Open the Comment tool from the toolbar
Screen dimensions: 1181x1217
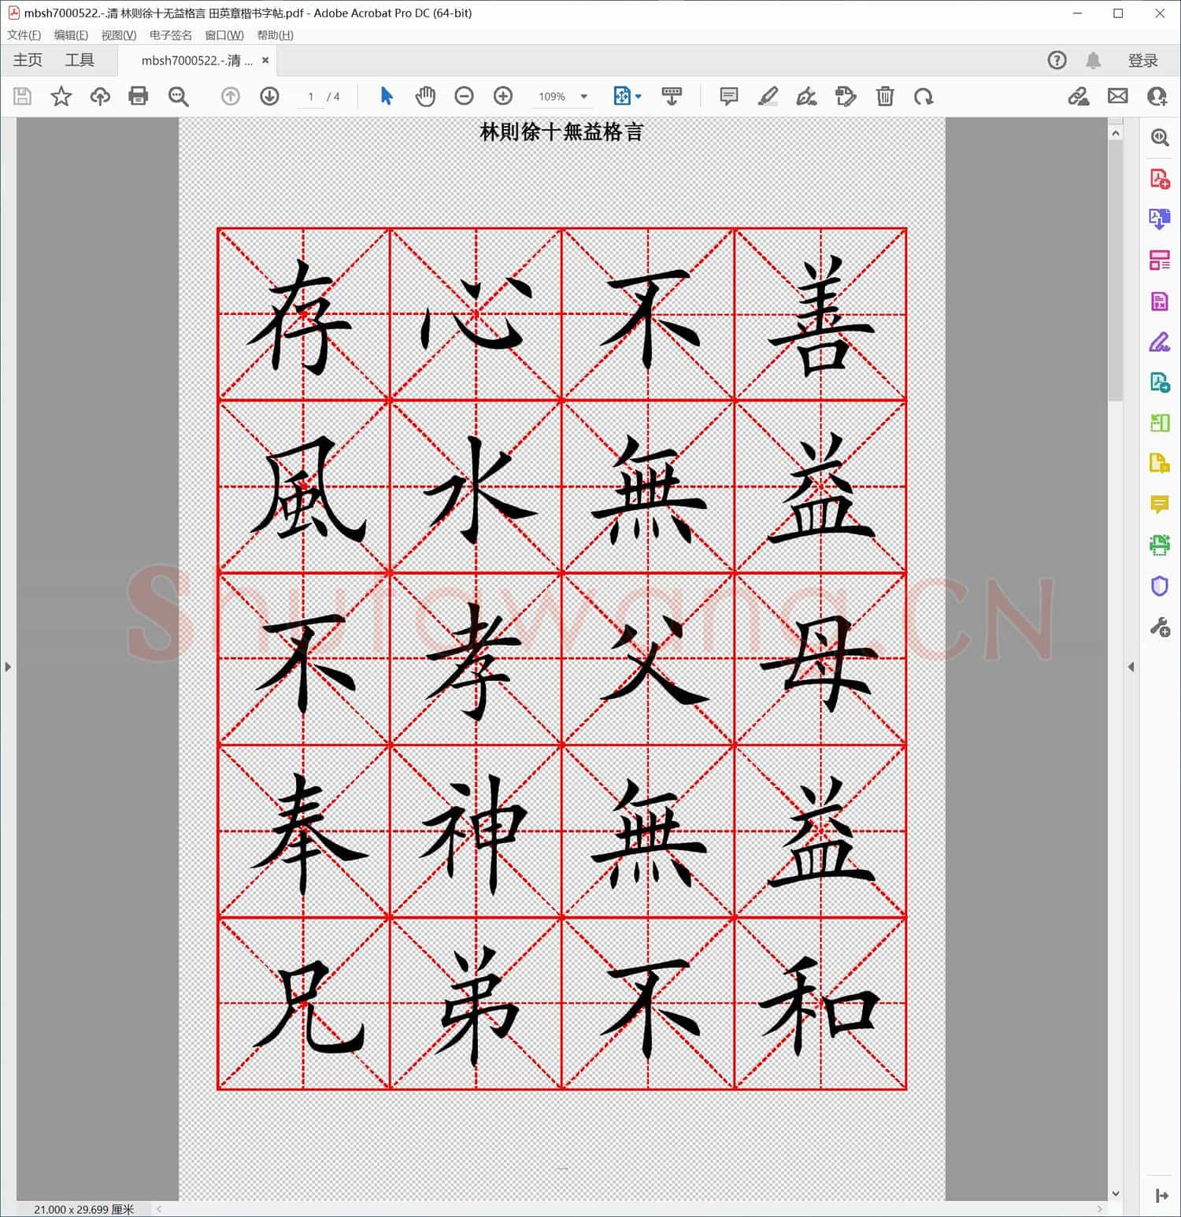(x=728, y=96)
